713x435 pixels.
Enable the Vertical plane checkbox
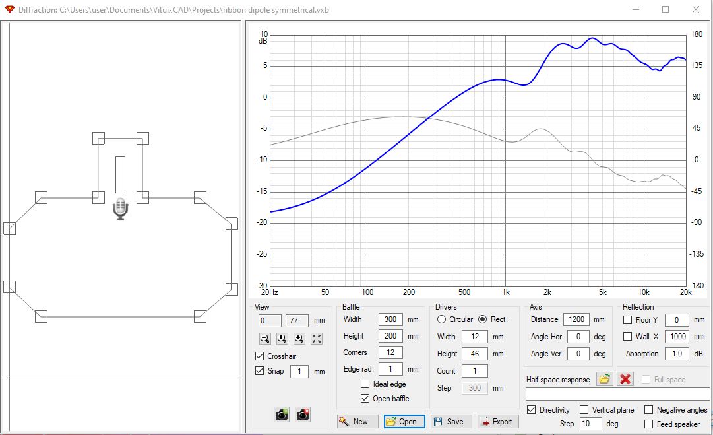pyautogui.click(x=584, y=409)
